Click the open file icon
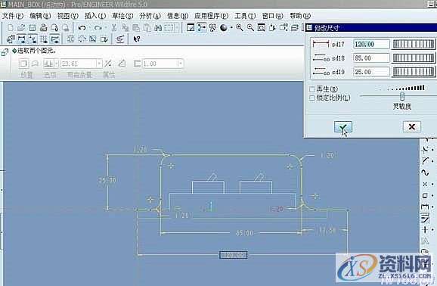The image size is (437, 286). click(21, 28)
